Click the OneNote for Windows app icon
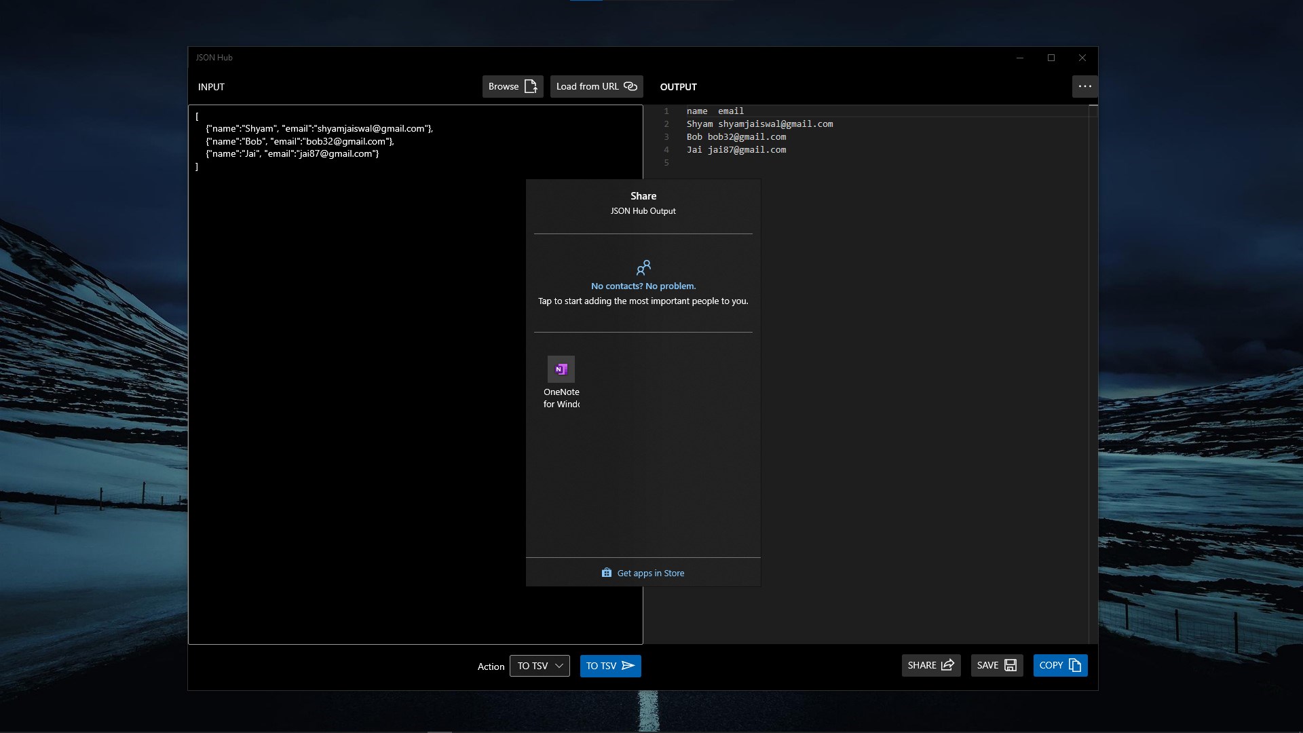Screen dimensions: 1303x733 click(x=561, y=369)
